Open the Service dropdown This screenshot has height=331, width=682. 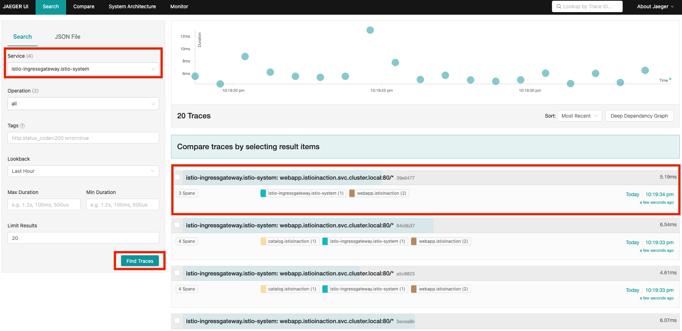tap(83, 69)
